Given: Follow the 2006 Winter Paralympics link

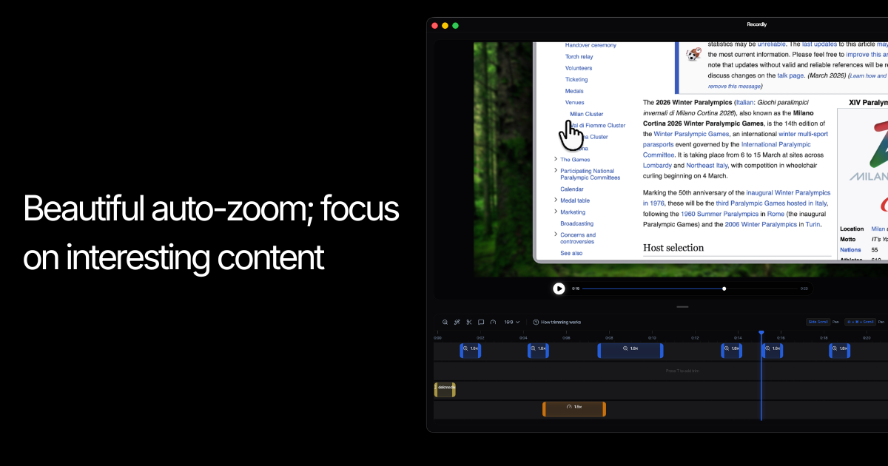Looking at the screenshot, I should click(761, 224).
